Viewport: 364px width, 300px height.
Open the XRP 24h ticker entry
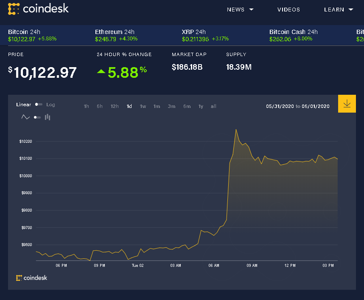(205, 35)
